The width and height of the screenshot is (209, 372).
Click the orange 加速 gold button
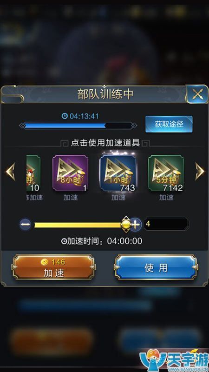[x=53, y=267]
